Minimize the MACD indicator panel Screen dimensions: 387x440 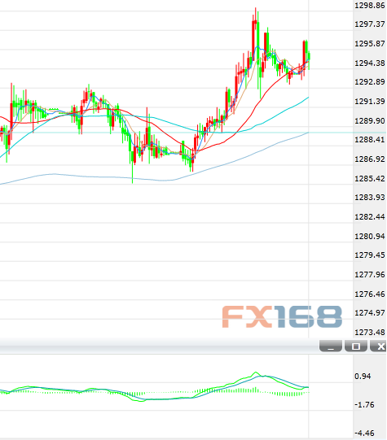[x=331, y=346]
